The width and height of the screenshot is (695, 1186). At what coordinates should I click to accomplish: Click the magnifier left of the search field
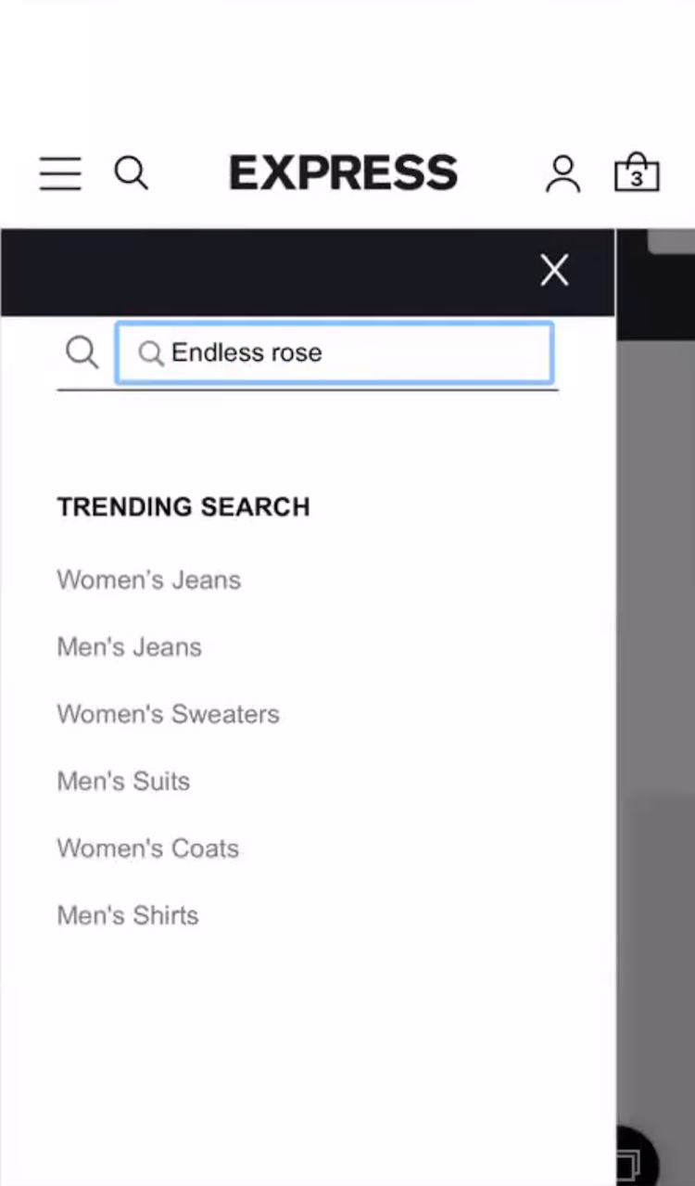coord(82,352)
